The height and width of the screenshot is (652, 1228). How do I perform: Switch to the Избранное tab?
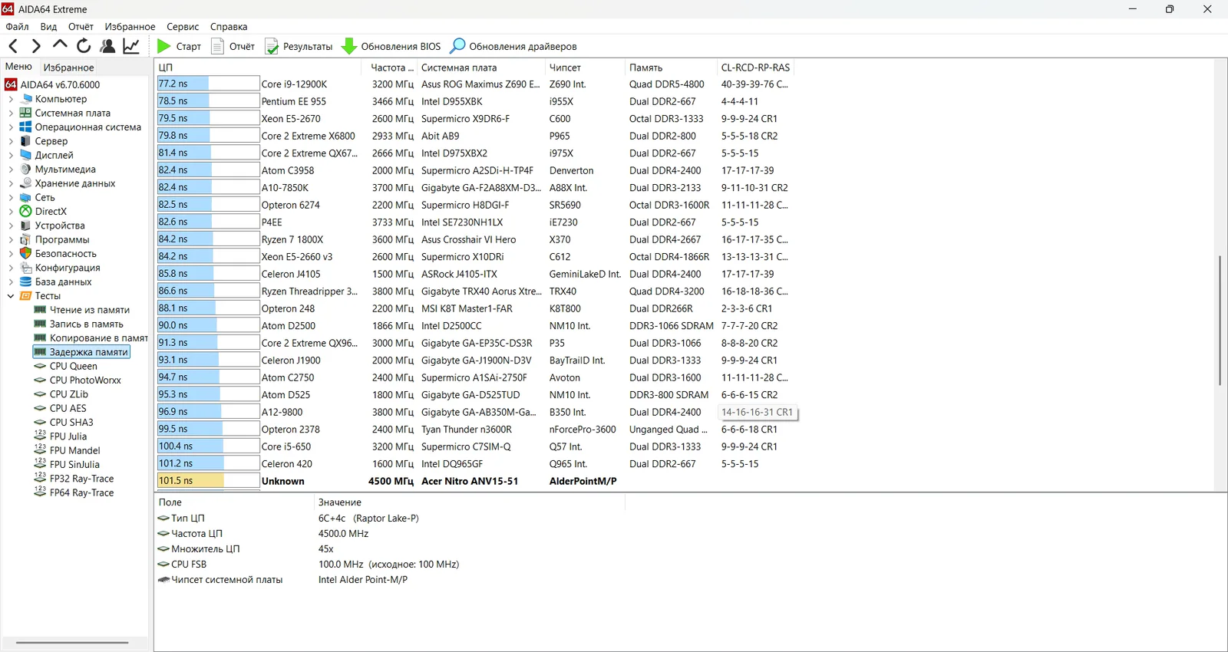click(x=68, y=68)
